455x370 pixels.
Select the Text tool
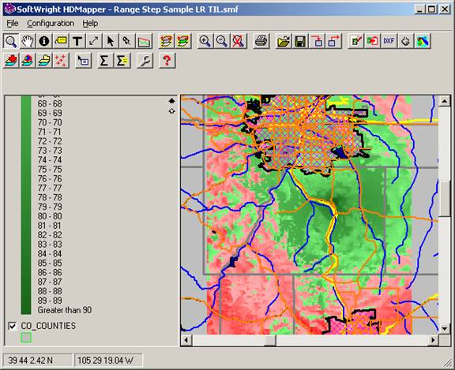click(x=77, y=41)
